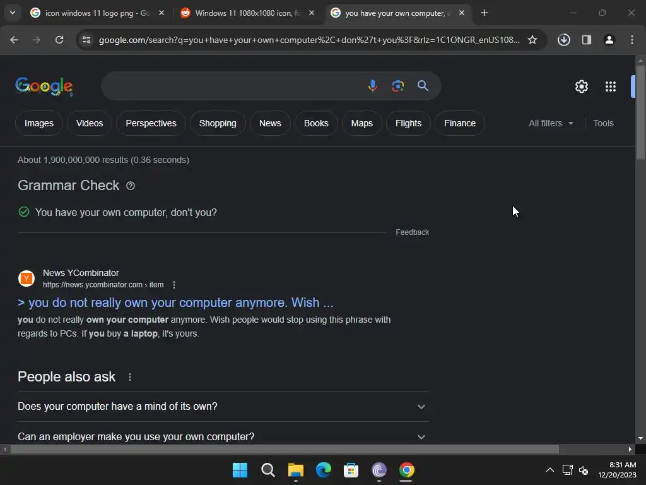This screenshot has width=646, height=485.
Task: Open the Windows Start menu
Action: coord(240,470)
